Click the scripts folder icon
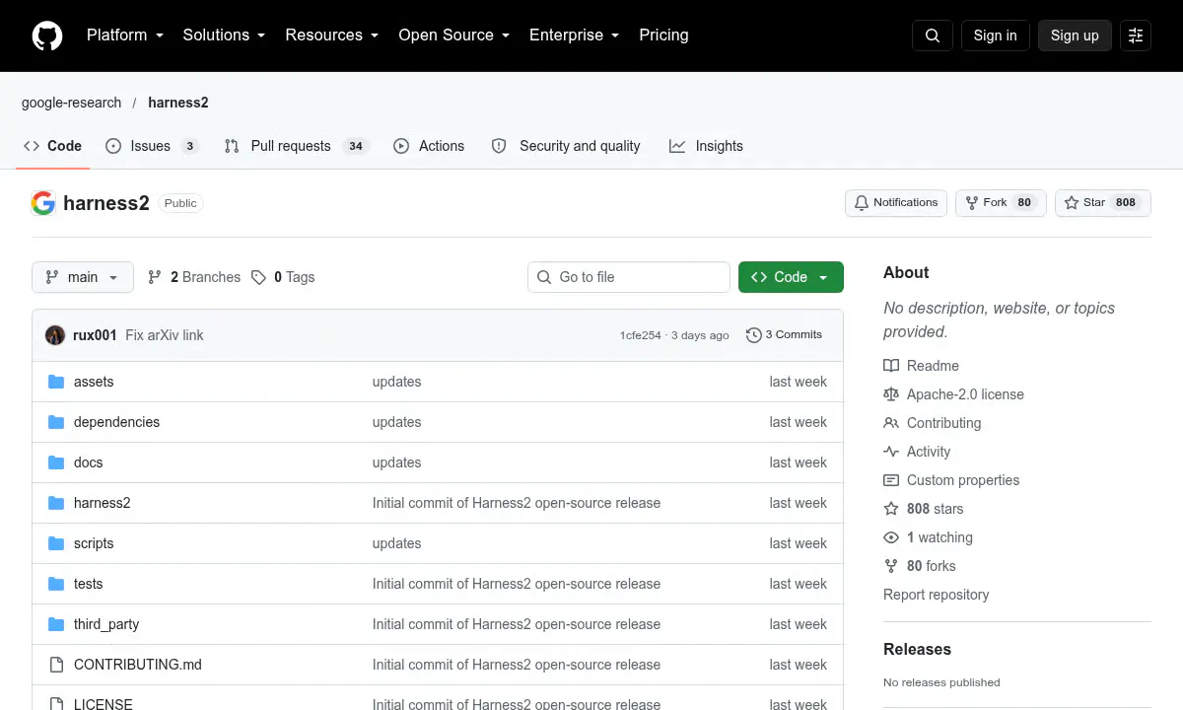This screenshot has width=1183, height=710. point(56,543)
